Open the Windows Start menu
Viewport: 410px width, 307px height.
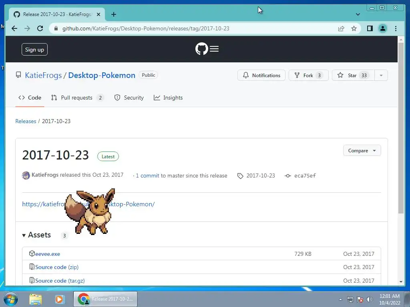10,299
